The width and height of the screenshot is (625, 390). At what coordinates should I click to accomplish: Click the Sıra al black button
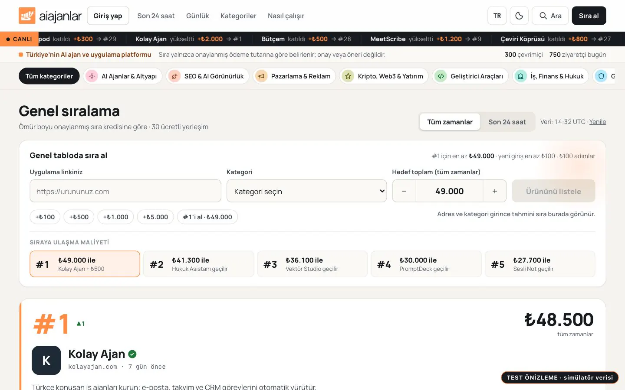589,16
